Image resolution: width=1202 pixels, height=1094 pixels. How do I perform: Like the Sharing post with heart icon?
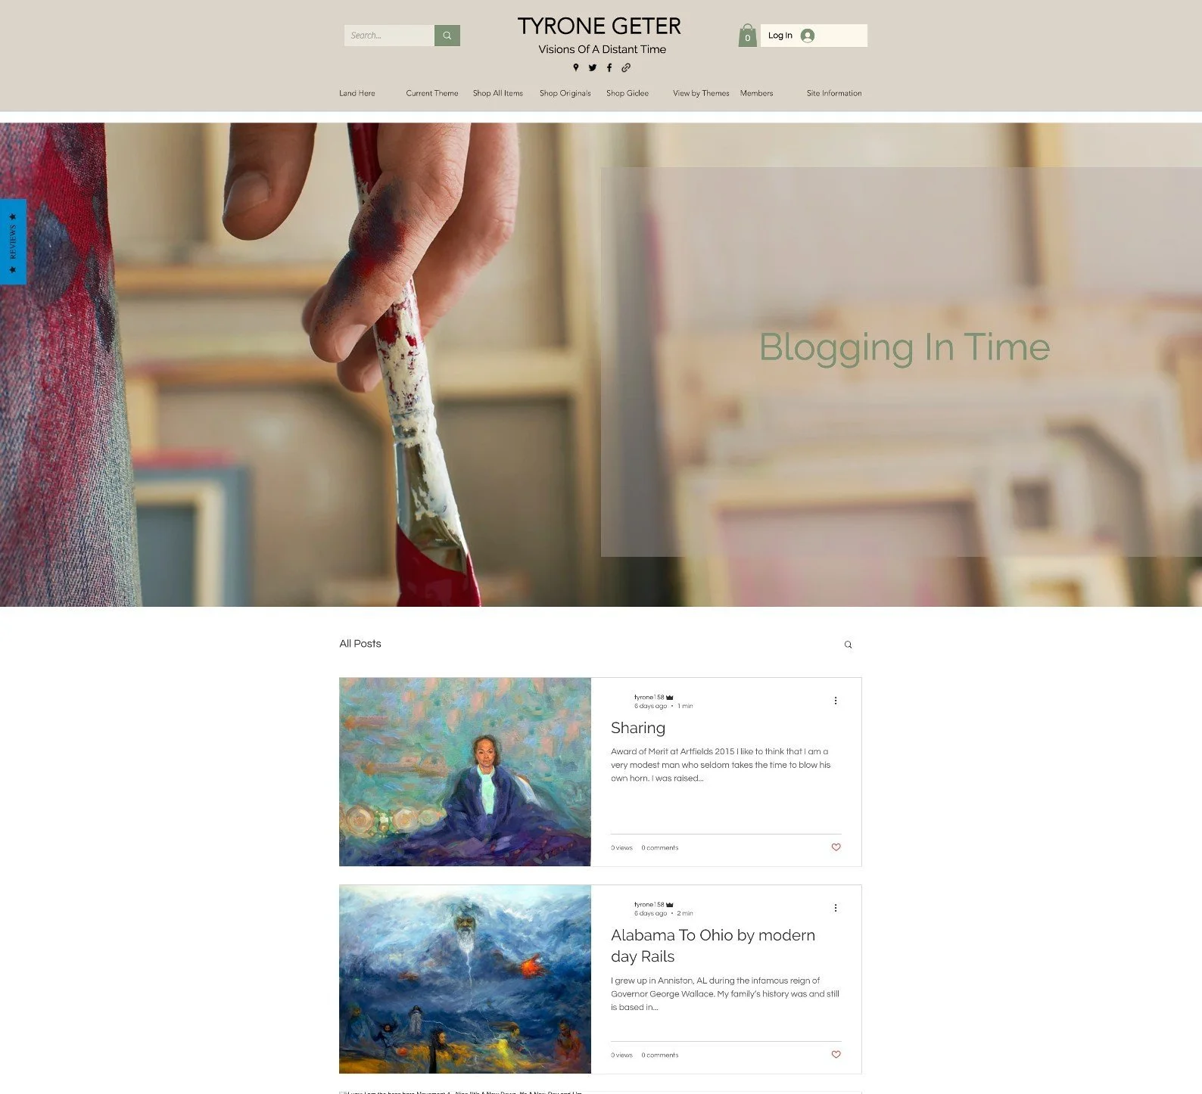click(x=836, y=847)
